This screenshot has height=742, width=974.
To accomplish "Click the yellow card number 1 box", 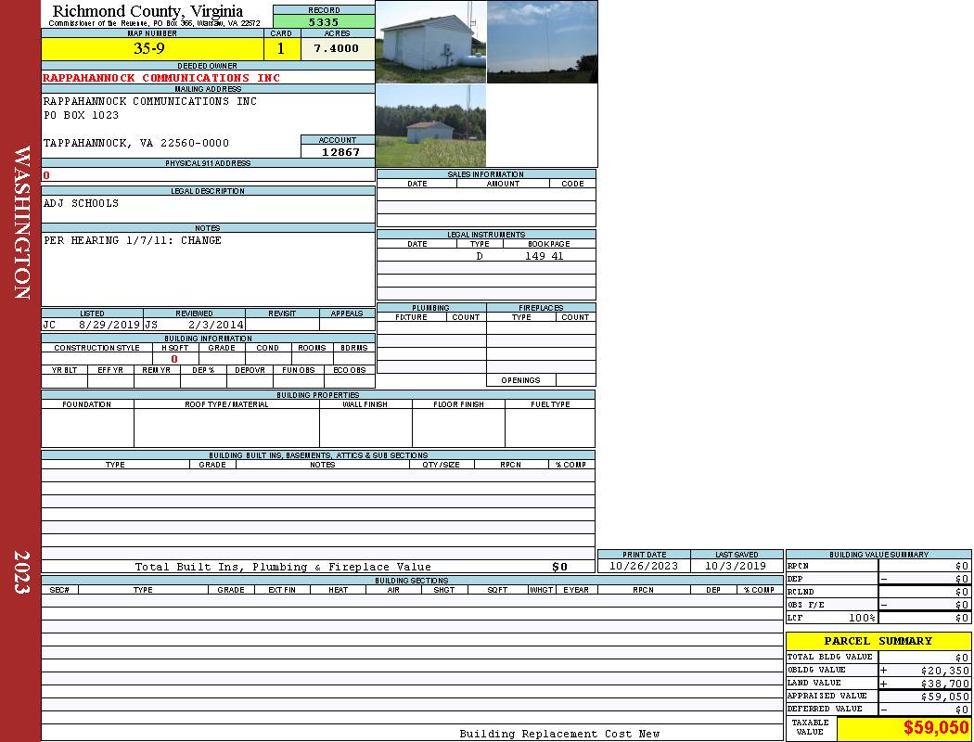I will 282,48.
